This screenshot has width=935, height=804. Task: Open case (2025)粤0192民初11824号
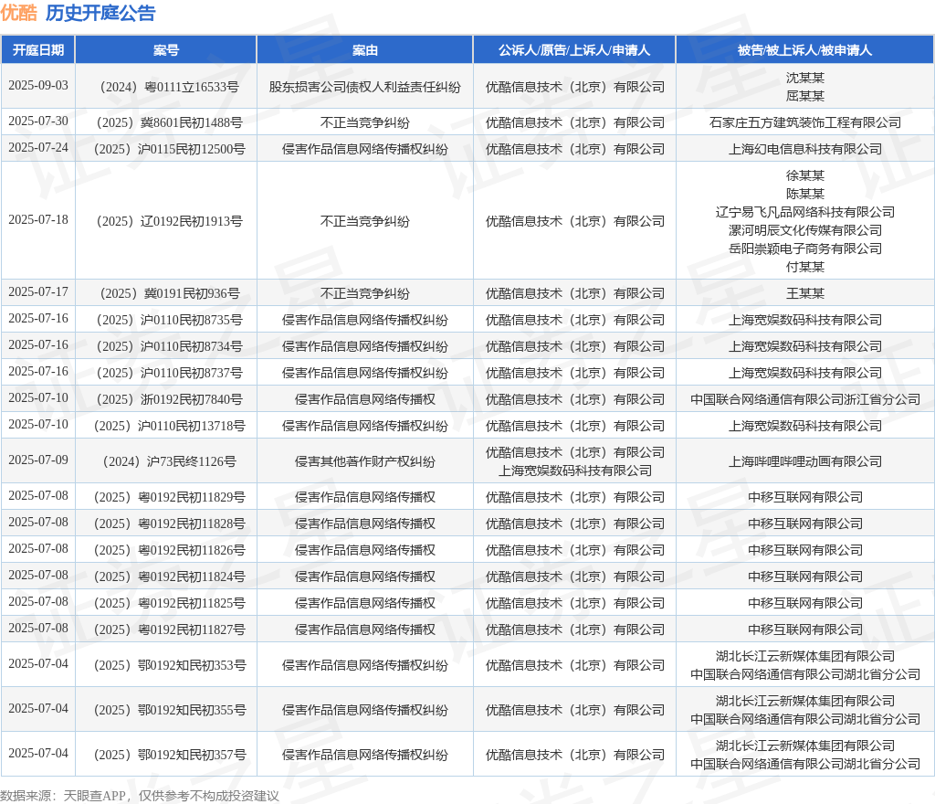[x=169, y=577]
